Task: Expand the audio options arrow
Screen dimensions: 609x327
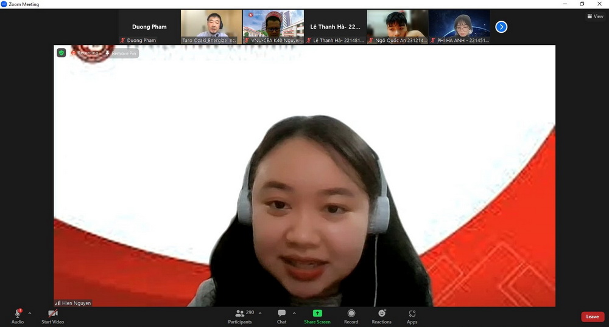Action: click(x=30, y=314)
